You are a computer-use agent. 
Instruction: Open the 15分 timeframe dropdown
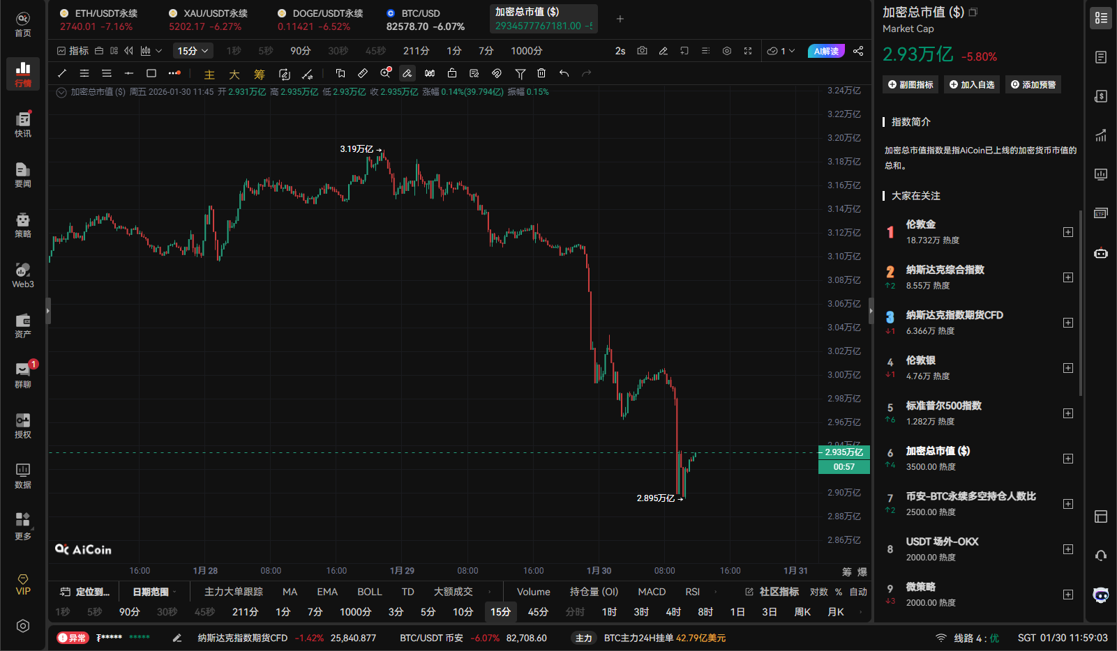point(193,50)
